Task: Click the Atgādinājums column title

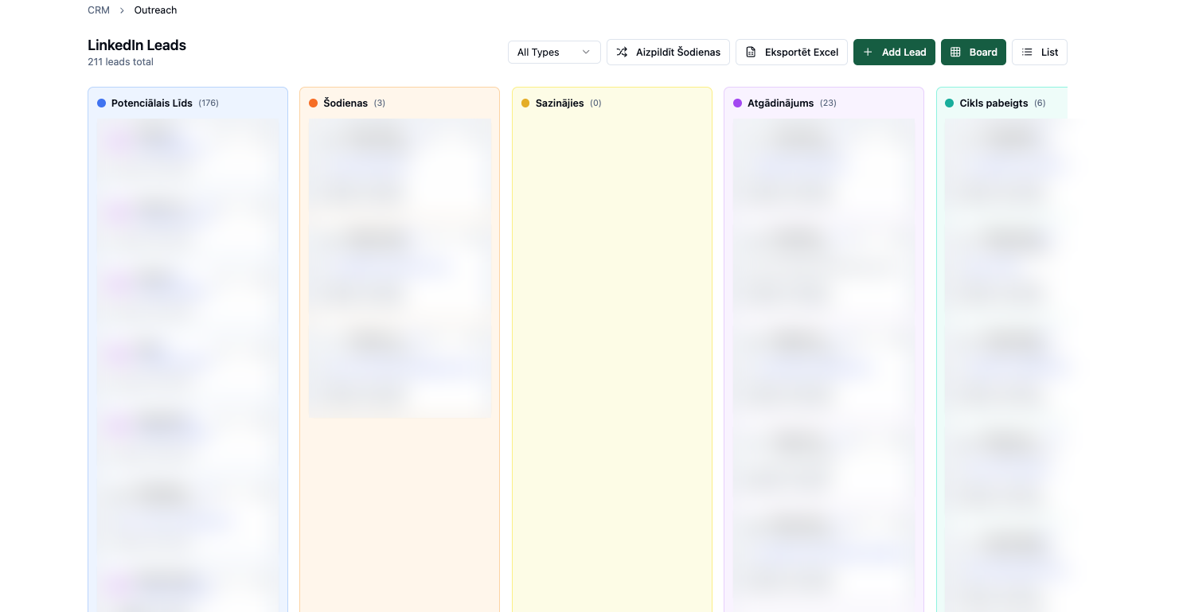Action: [780, 103]
